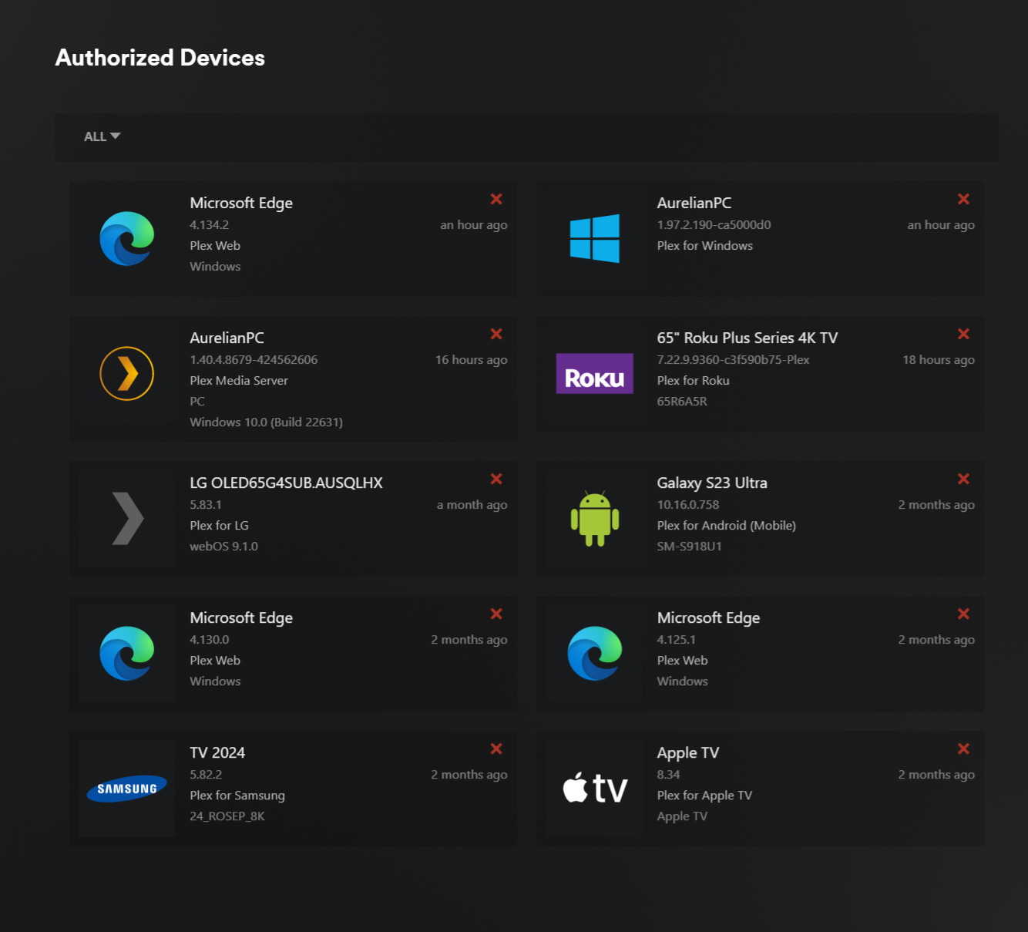Viewport: 1028px width, 932px height.
Task: Open the ALL filter dropdown
Action: click(x=102, y=136)
